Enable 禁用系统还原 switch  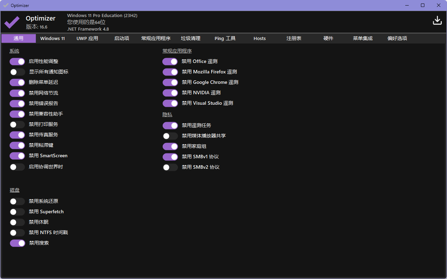[x=17, y=201]
